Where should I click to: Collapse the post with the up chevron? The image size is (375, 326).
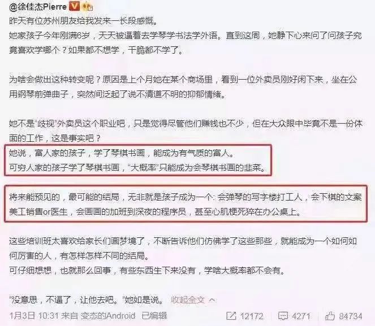pos(212,300)
